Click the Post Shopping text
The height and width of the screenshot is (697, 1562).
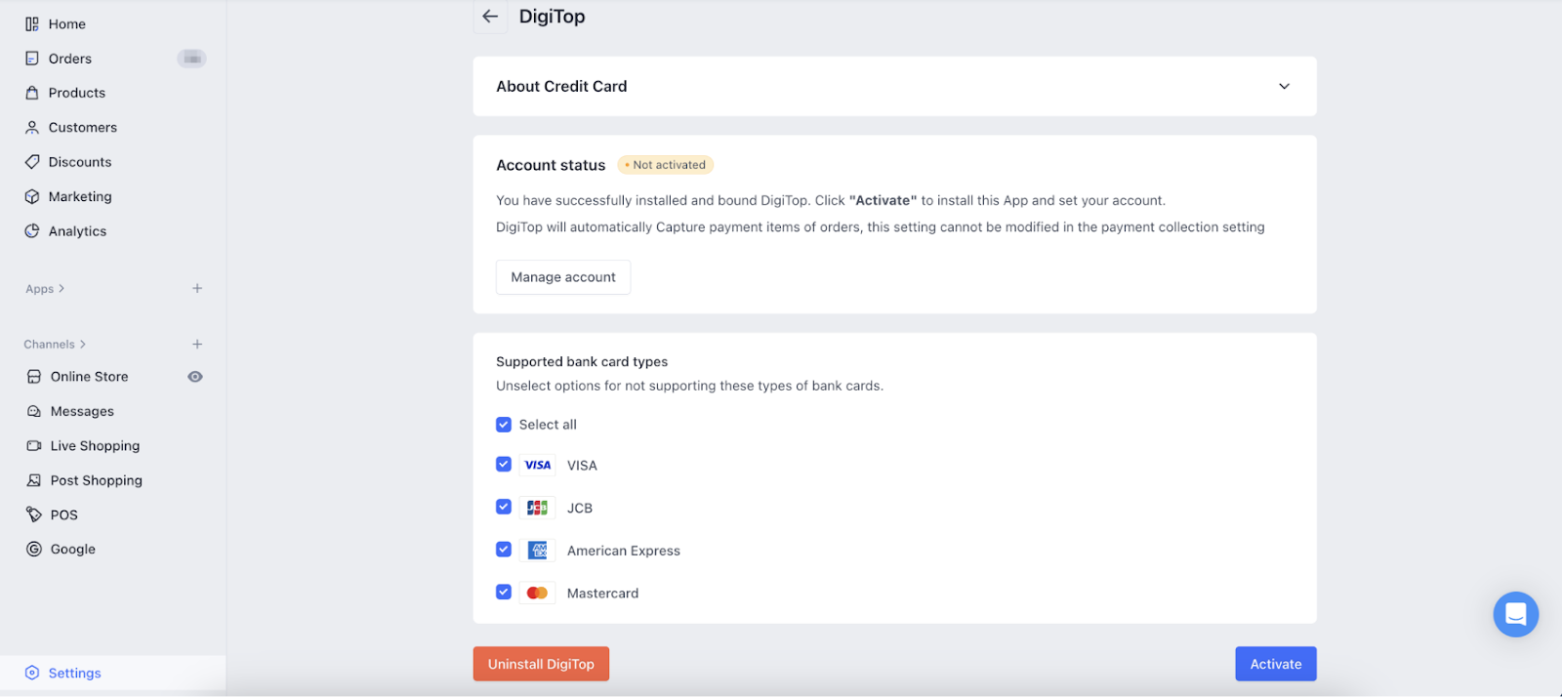[97, 480]
